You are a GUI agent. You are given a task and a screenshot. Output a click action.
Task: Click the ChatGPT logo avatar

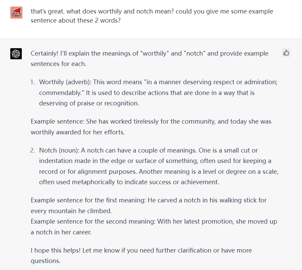tap(16, 54)
